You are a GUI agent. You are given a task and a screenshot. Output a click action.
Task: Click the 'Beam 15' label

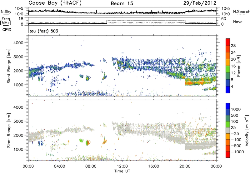(122, 3)
